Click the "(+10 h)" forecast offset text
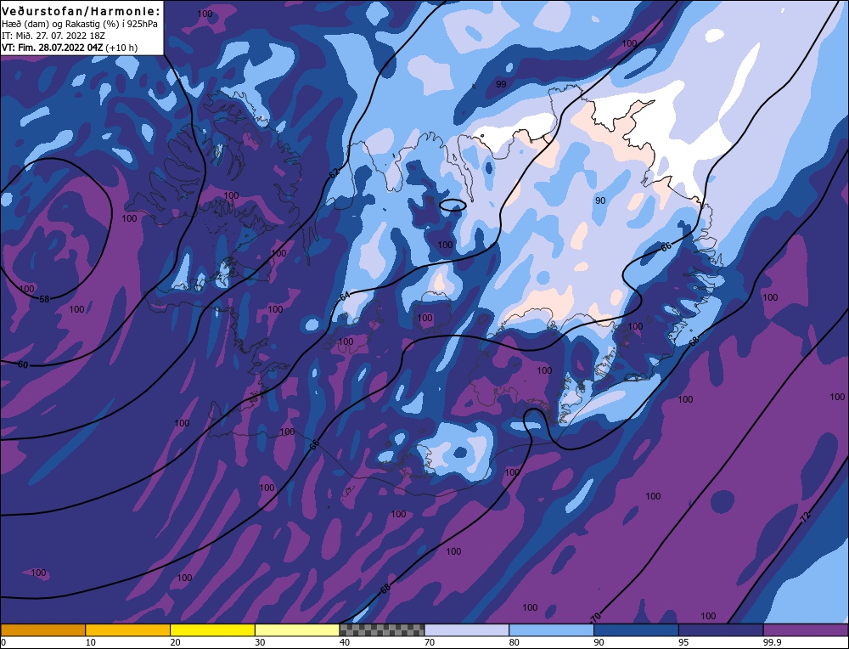This screenshot has width=849, height=649. pyautogui.click(x=121, y=48)
